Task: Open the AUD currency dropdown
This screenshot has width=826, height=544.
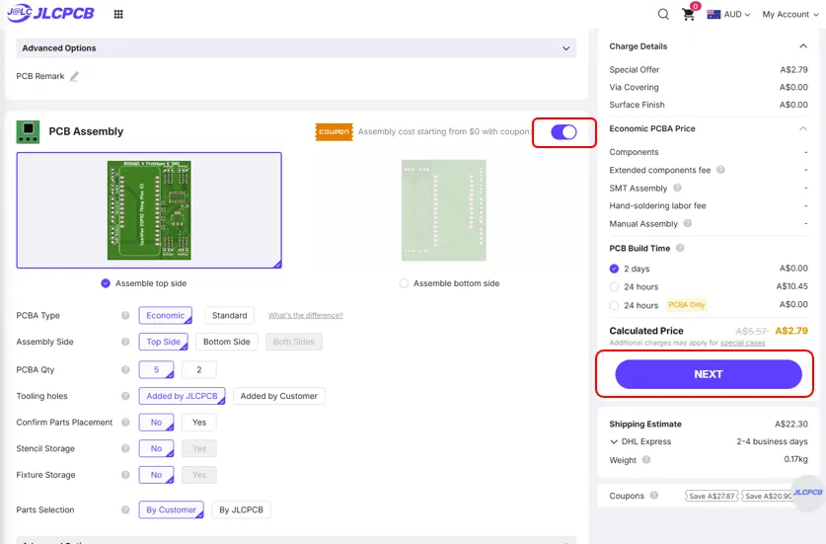Action: [x=728, y=14]
